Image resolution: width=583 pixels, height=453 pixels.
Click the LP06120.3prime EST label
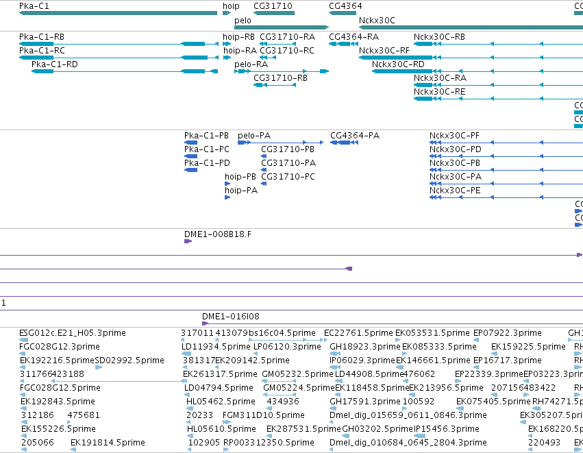pyautogui.click(x=287, y=347)
